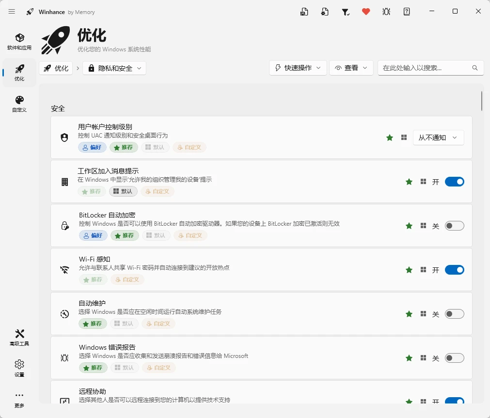Open 自定义 palette section in sidebar
The image size is (490, 418).
(x=19, y=104)
